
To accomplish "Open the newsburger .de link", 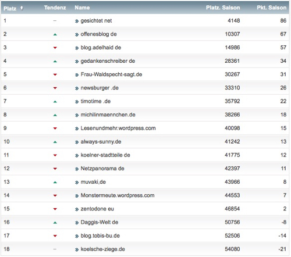I will coord(100,88).
